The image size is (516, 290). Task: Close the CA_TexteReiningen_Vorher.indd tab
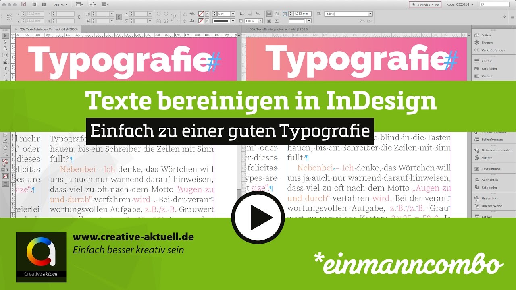(16, 29)
